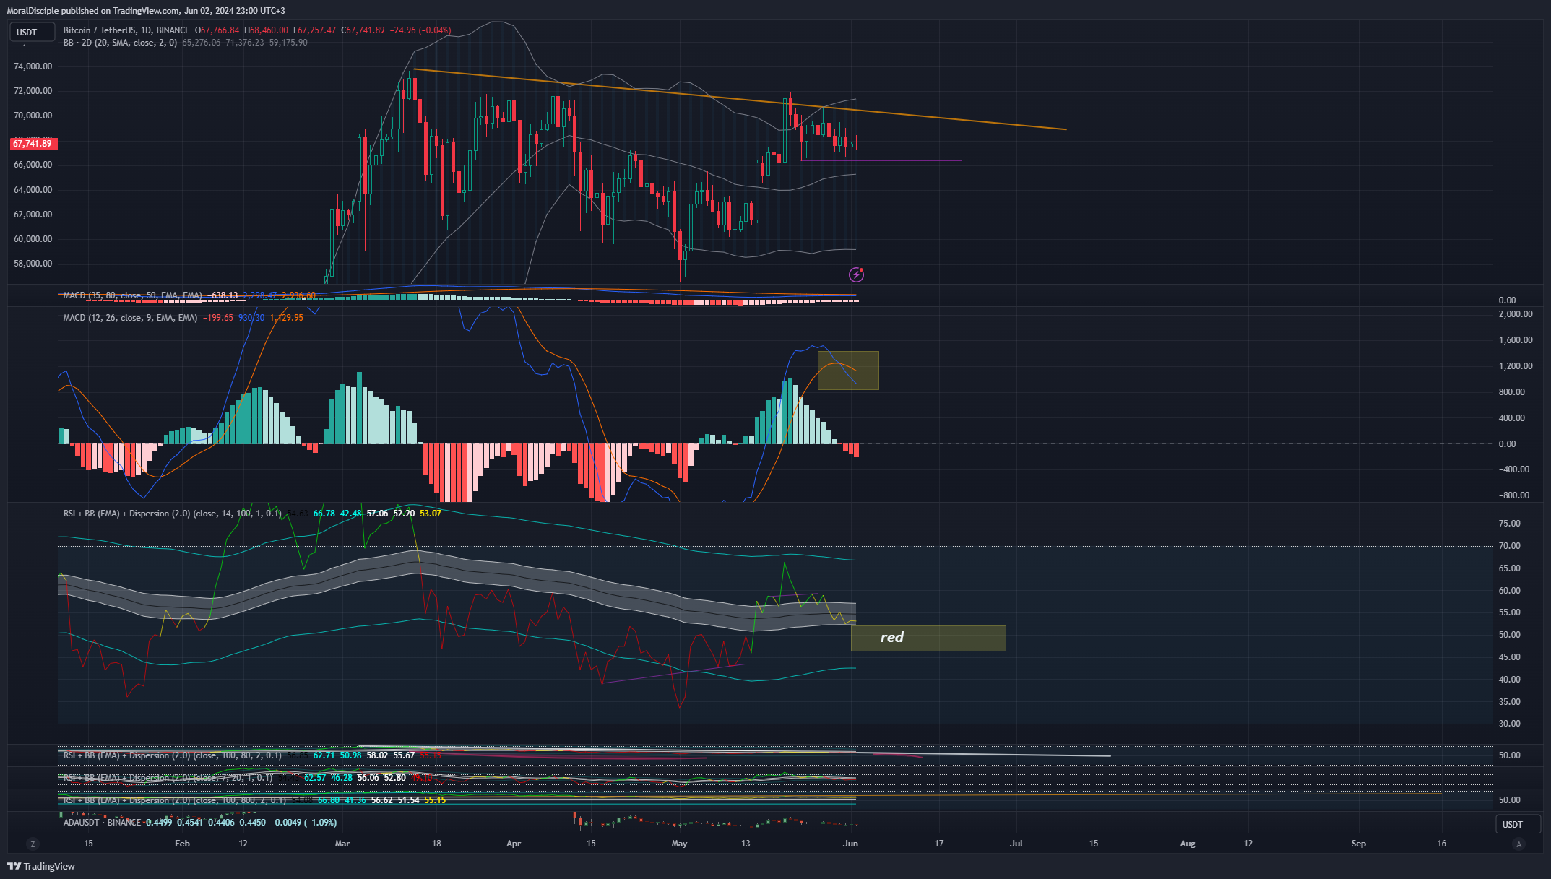Click the 58,000.00 price axis label
The image size is (1551, 879).
coord(33,264)
